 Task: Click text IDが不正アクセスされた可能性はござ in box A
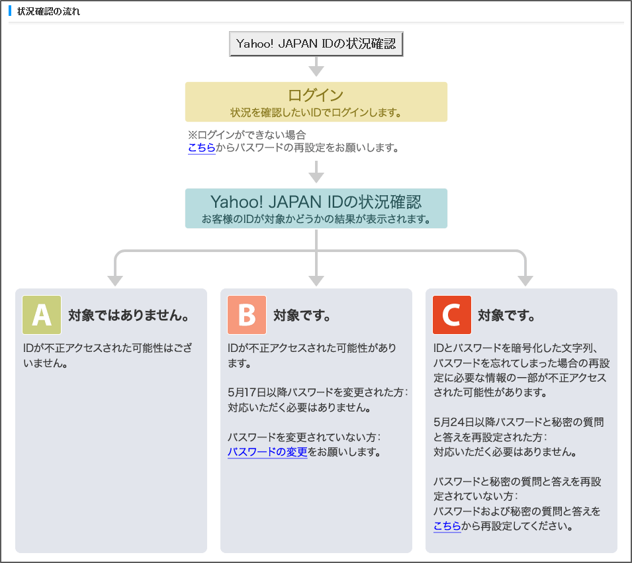coord(108,348)
